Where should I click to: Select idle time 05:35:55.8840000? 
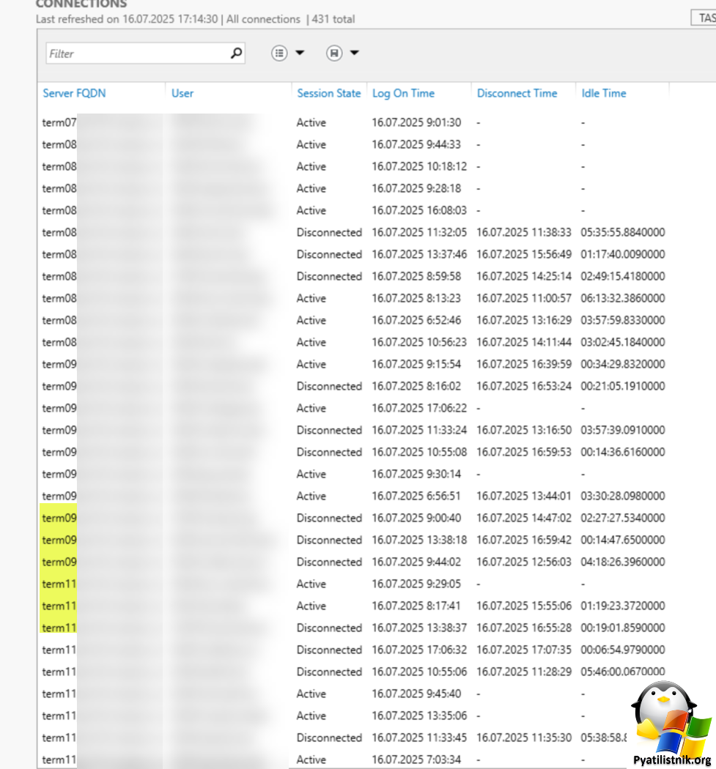click(623, 232)
